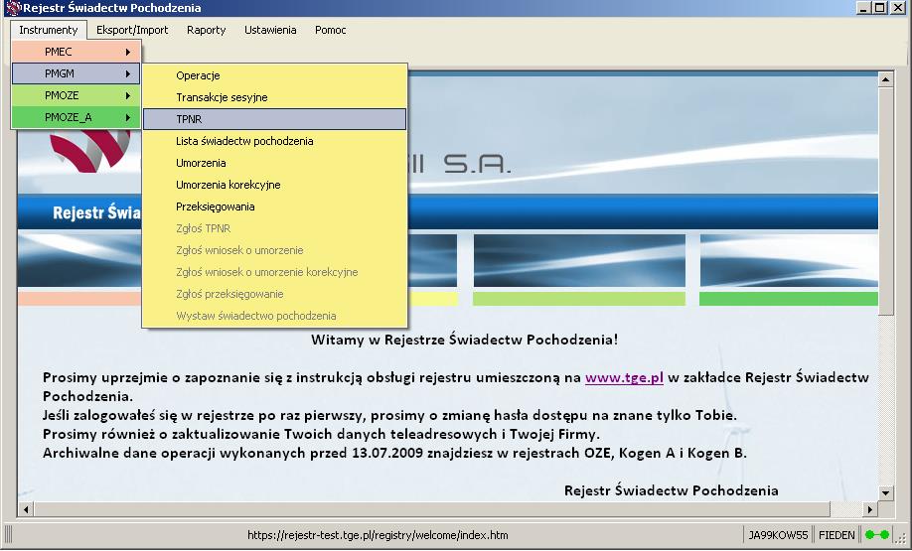Screen dimensions: 912x551
Task: Click the JA99KOW55 status bar entry
Action: point(778,535)
